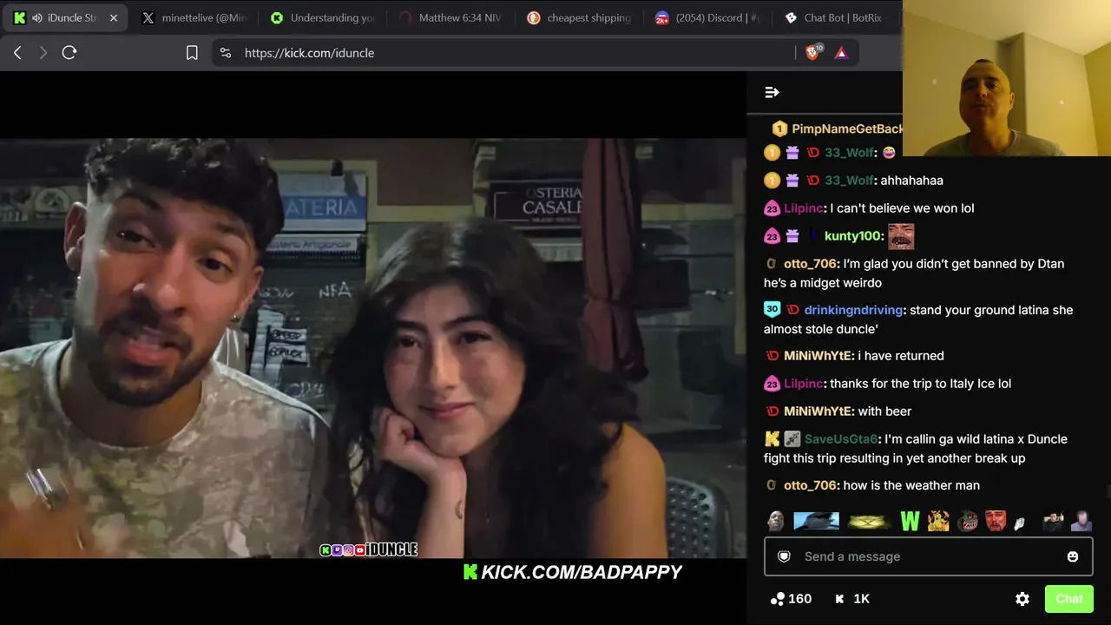This screenshot has width=1111, height=625.
Task: Open drinkingndriving's user card
Action: coord(854,310)
